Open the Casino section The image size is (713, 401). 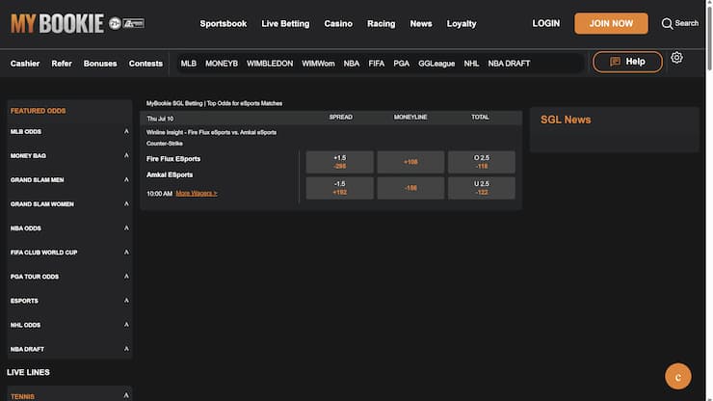[338, 24]
